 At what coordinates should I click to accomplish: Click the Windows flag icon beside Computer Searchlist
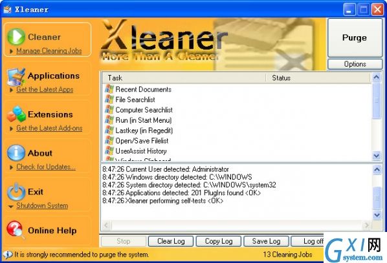pyautogui.click(x=109, y=110)
